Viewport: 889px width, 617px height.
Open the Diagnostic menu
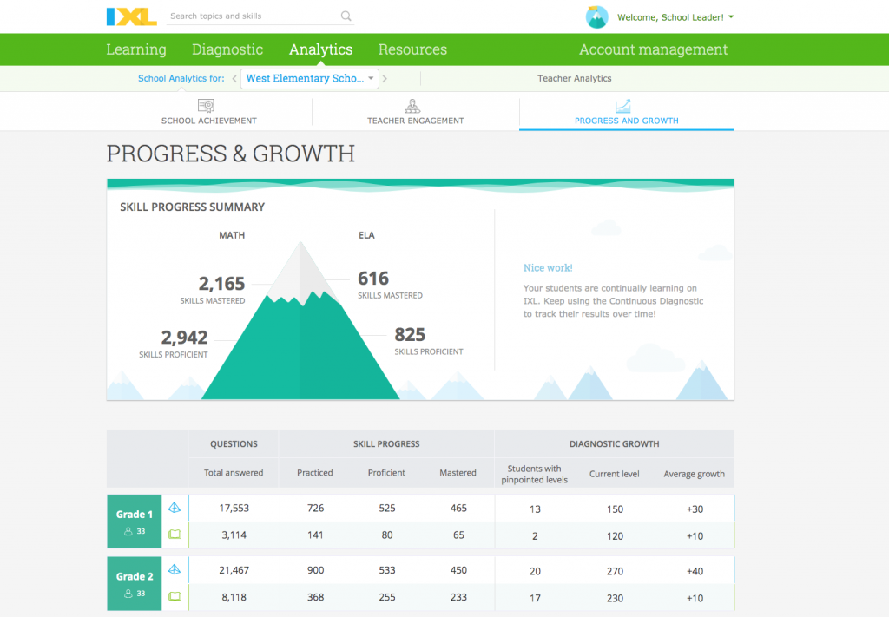pyautogui.click(x=227, y=49)
